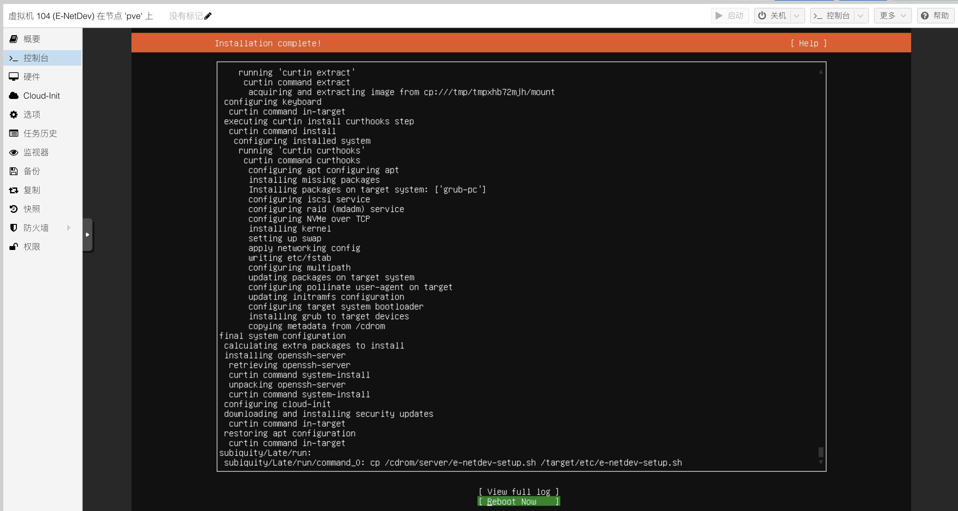Screen dimensions: 958x511
Task: Open the 备份 backup page
Action: coord(42,171)
